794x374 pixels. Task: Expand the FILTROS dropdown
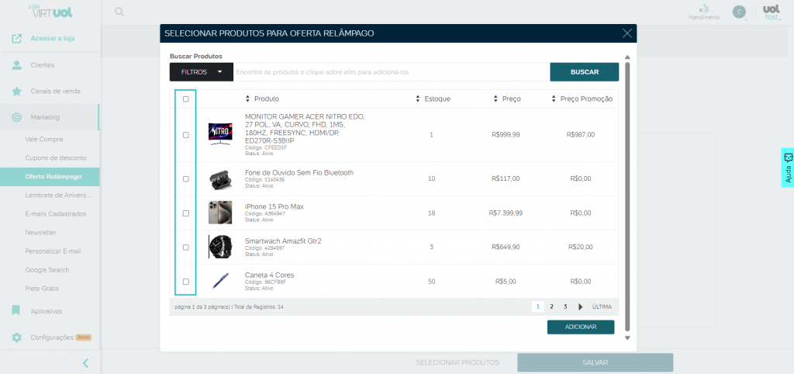click(x=201, y=72)
